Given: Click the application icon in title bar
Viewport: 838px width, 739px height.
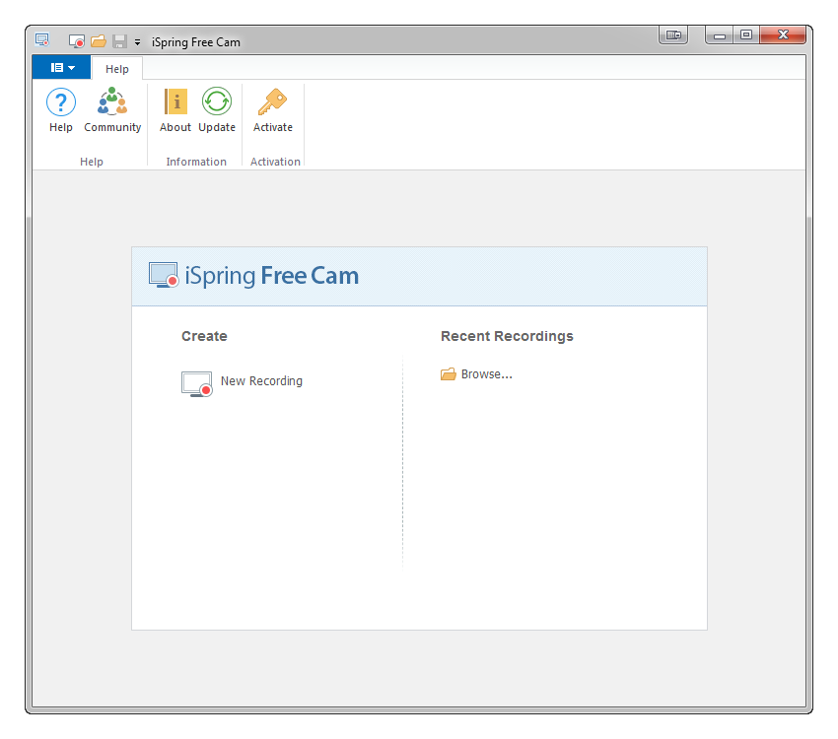Looking at the screenshot, I should pyautogui.click(x=42, y=40).
